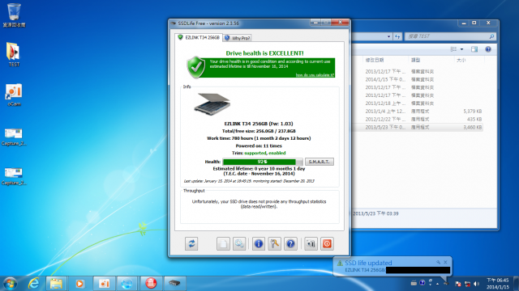Screen dimensions: 519x291
Task: Open the Explorer change view dropdown arrow
Action: tap(461, 49)
